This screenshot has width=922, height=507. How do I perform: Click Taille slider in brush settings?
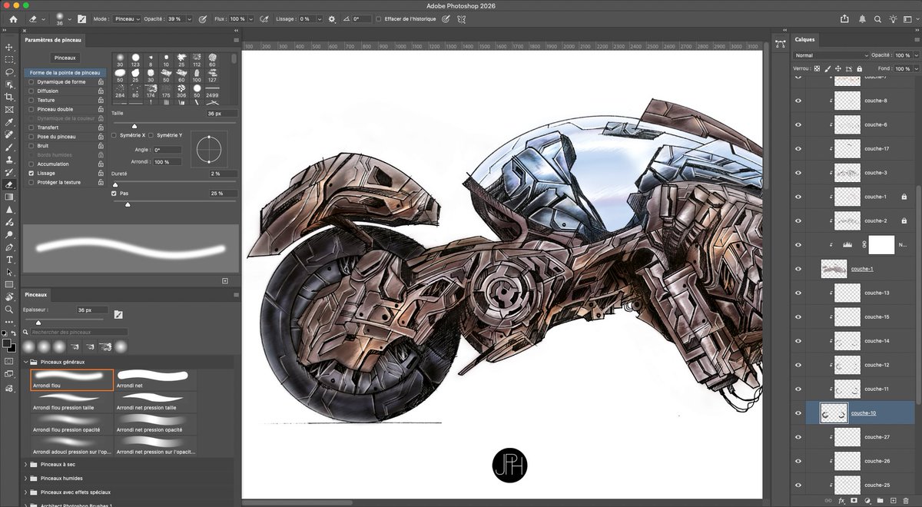tap(174, 125)
